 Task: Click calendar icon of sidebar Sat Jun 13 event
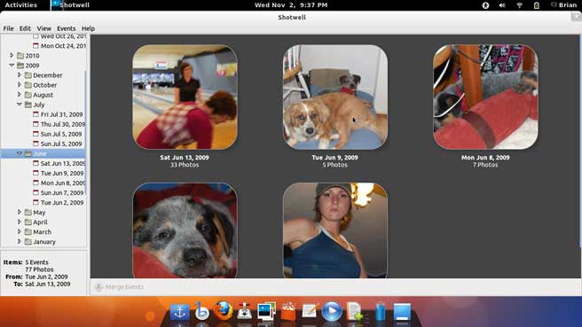35,163
